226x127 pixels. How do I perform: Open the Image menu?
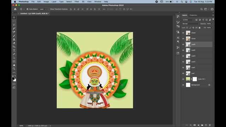click(46, 1)
